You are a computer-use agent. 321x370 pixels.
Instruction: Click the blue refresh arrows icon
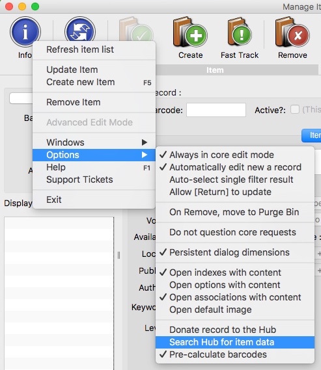[80, 29]
